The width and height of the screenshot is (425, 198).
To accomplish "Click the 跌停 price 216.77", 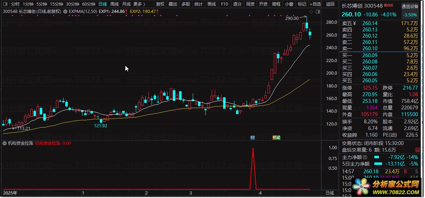I will [410, 88].
